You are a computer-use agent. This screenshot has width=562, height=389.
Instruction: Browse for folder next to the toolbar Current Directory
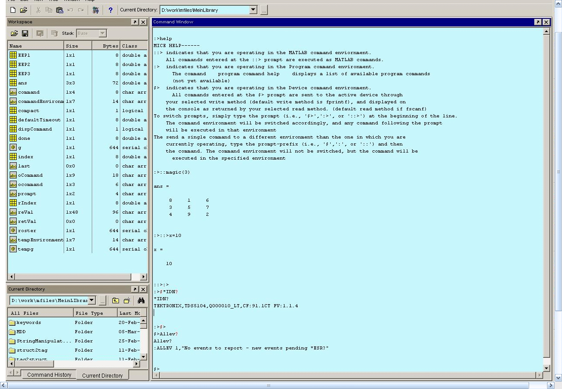(x=264, y=10)
